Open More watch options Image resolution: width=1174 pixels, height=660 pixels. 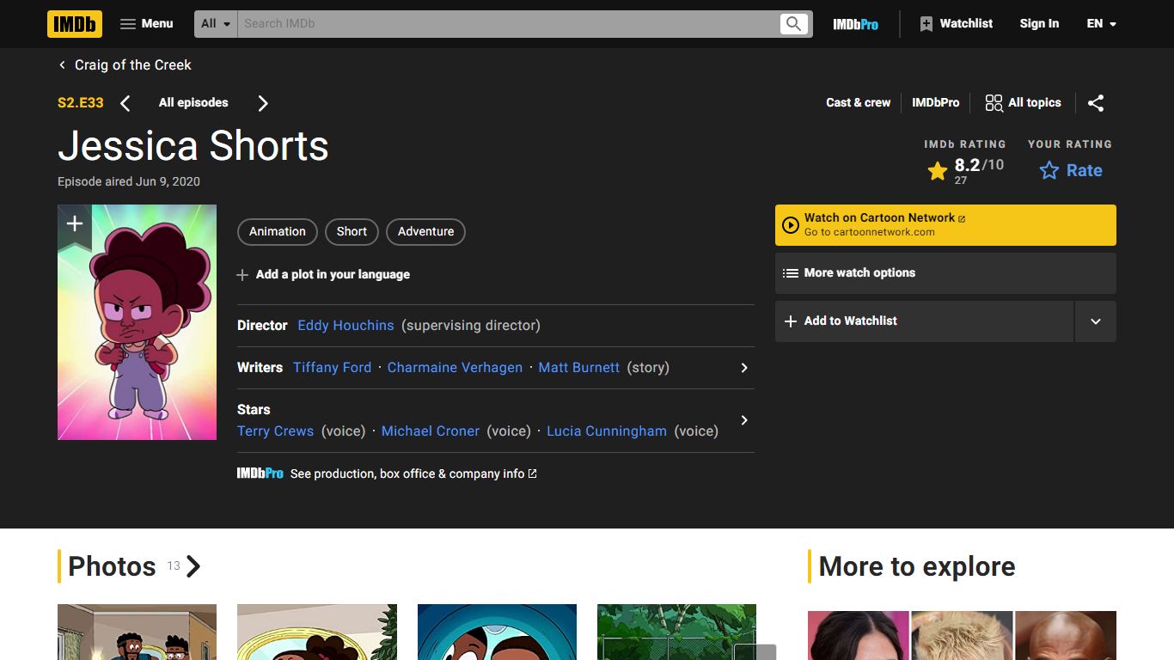tap(945, 273)
